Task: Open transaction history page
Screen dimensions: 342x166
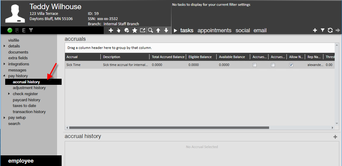Action: point(29,112)
